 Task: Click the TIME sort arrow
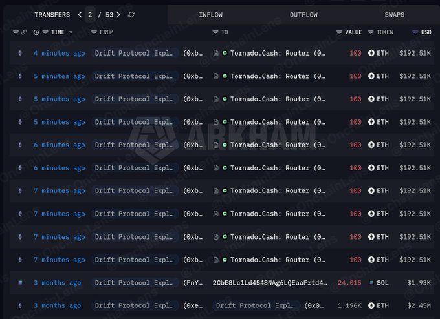(71, 32)
